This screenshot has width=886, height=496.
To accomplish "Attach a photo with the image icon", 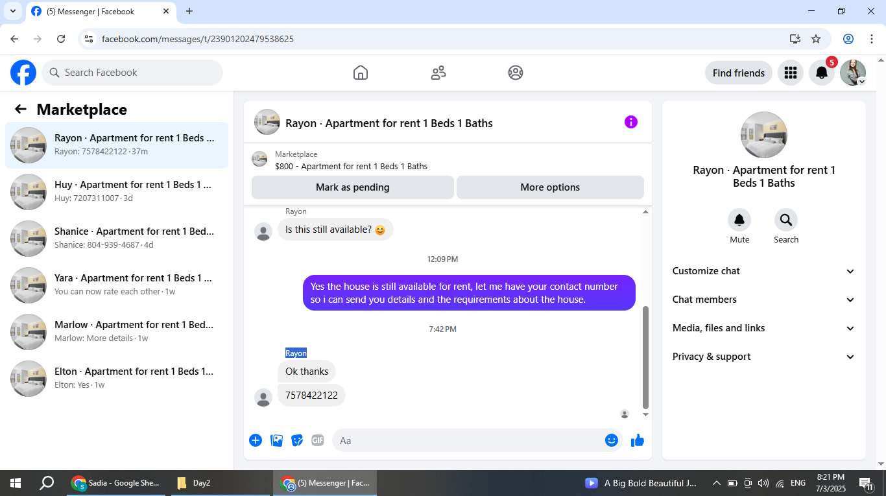I will 277,440.
